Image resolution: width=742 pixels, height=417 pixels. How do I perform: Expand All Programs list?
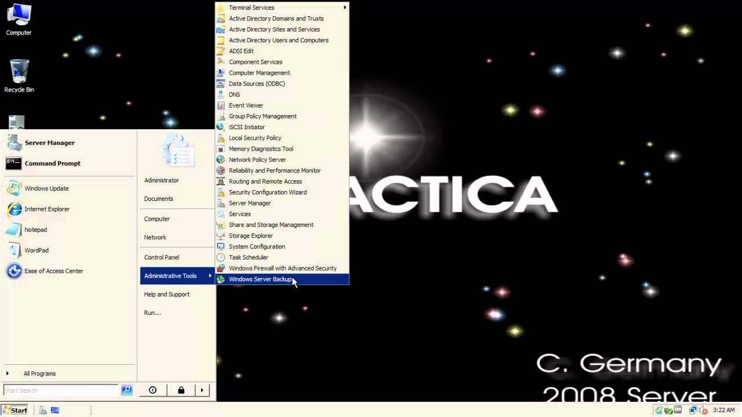coord(39,374)
